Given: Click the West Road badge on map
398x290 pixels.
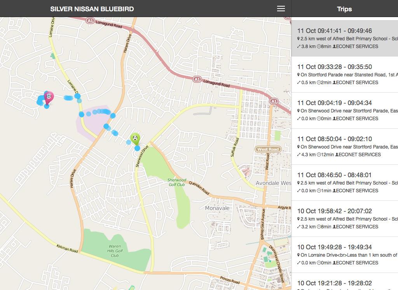Looking at the screenshot, I should (x=268, y=149).
